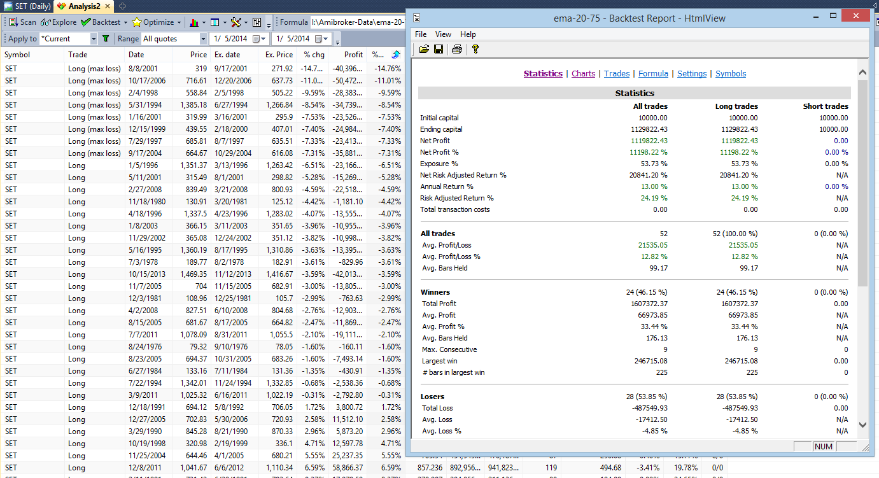Click the report bar chart icon
This screenshot has width=879, height=478.
[194, 22]
